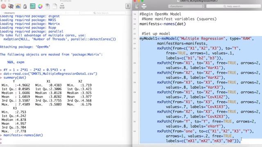Create a new blank document icon
The height and width of the screenshot is (147, 262).
(54, 7)
